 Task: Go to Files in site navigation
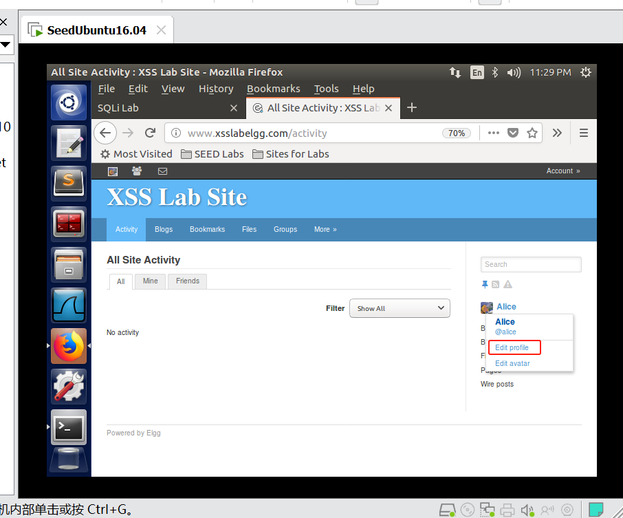click(x=249, y=229)
